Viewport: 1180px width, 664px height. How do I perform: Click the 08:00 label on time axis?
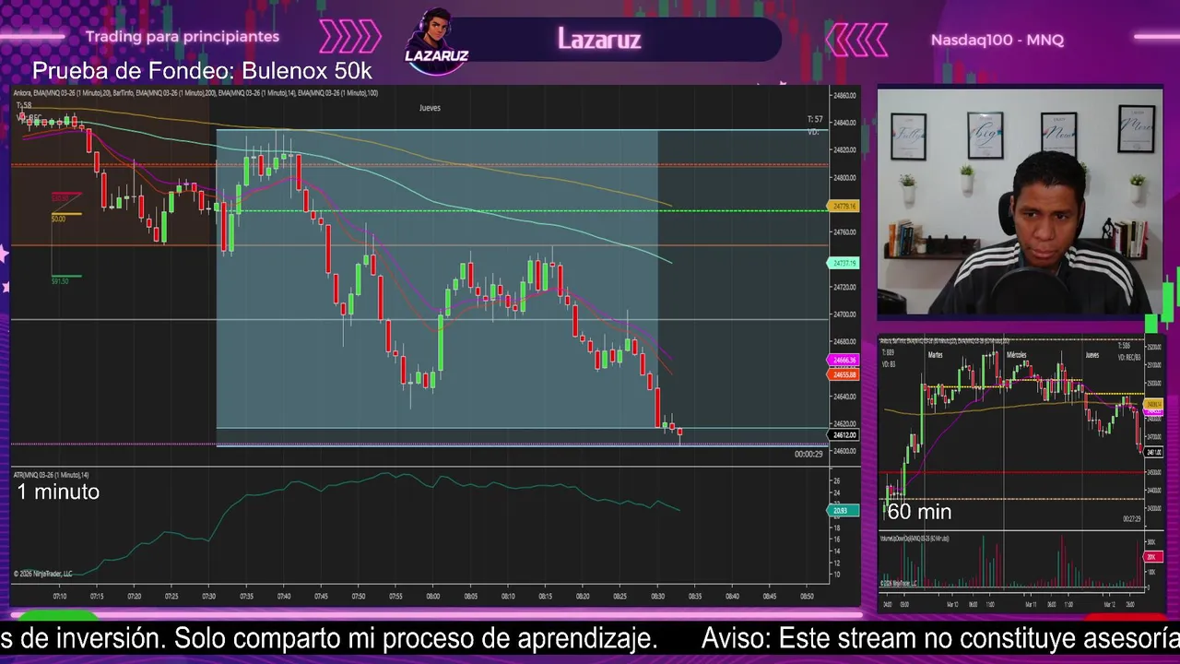pyautogui.click(x=433, y=597)
